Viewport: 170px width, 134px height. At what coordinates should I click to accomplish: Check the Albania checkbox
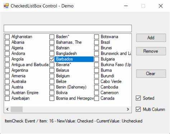point(7,43)
